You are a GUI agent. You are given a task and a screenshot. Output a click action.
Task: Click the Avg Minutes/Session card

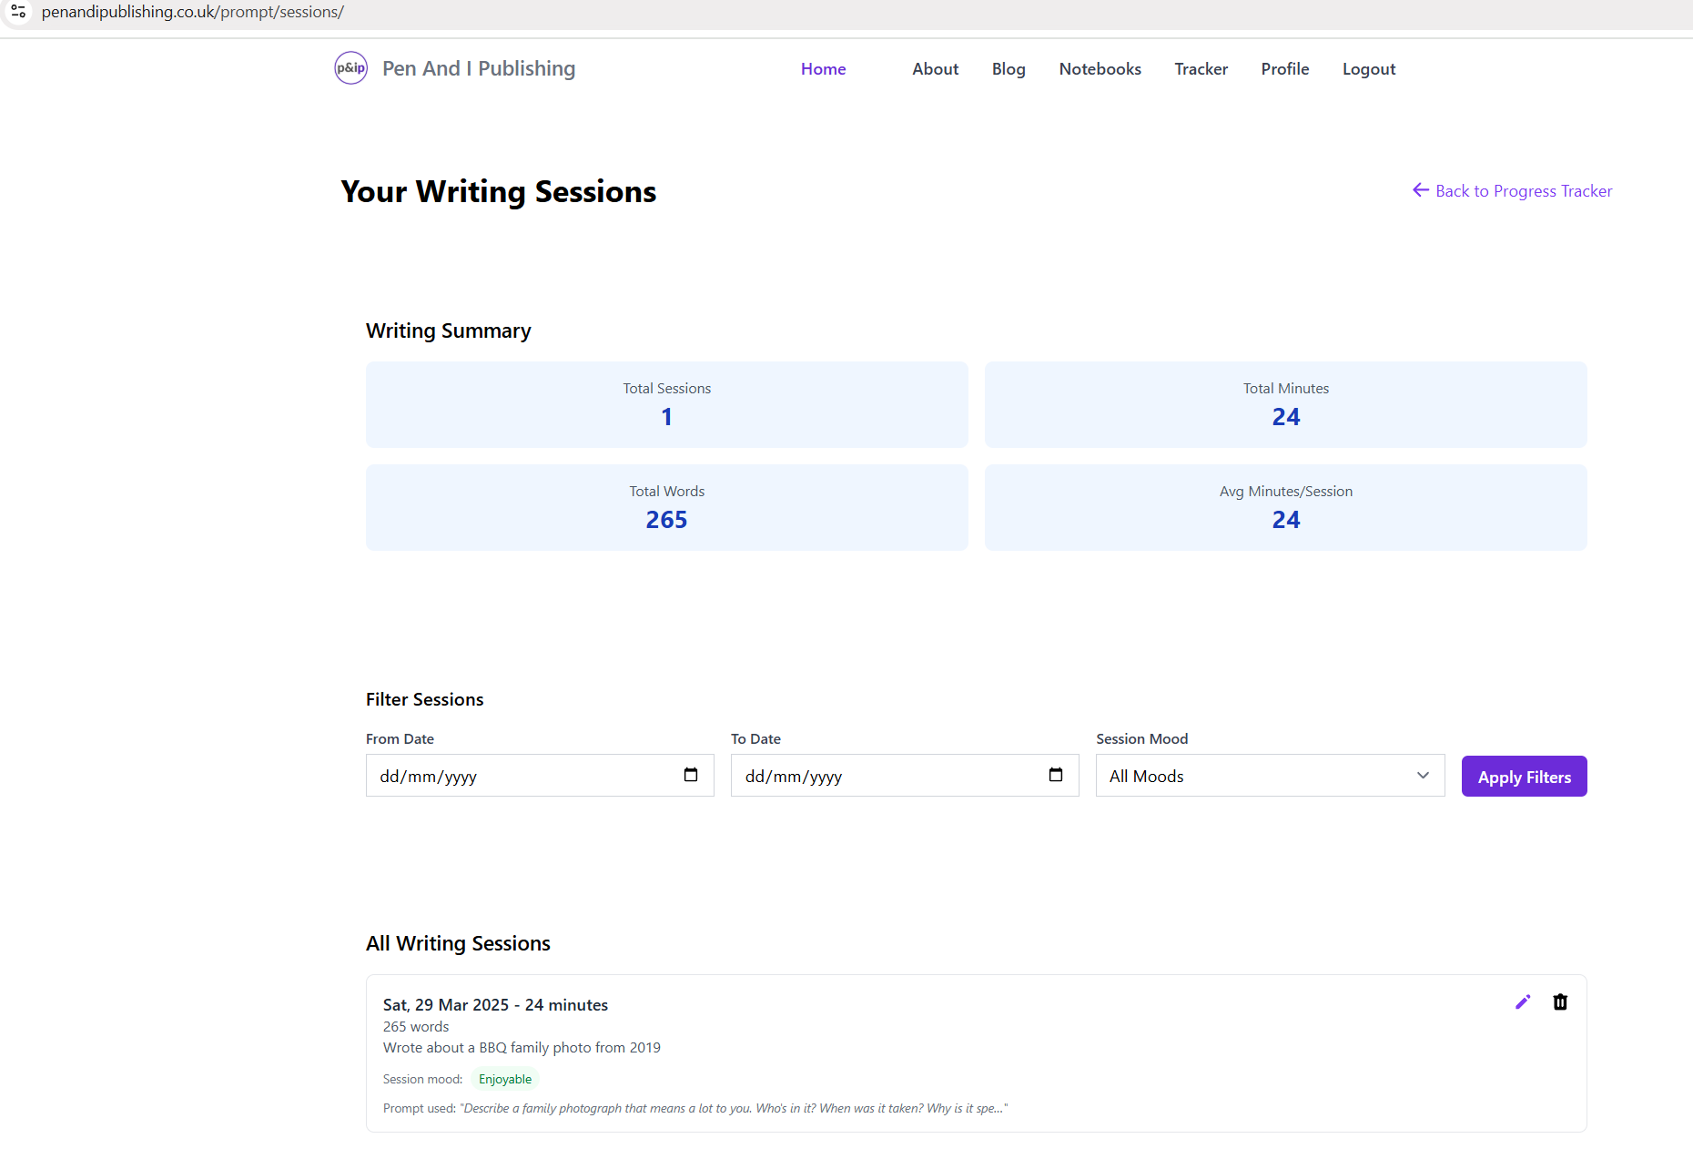tap(1285, 507)
